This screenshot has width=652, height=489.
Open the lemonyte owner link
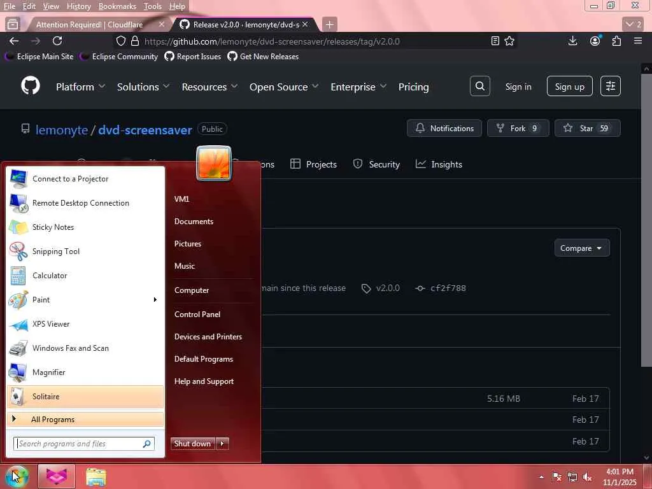click(62, 130)
